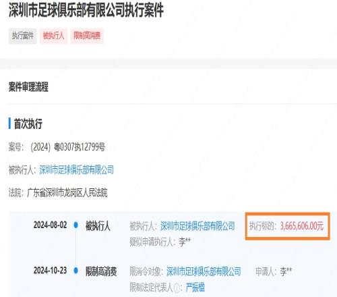The image size is (337, 297).
Task: Select the red 被执行人 tag
Action: pos(53,36)
